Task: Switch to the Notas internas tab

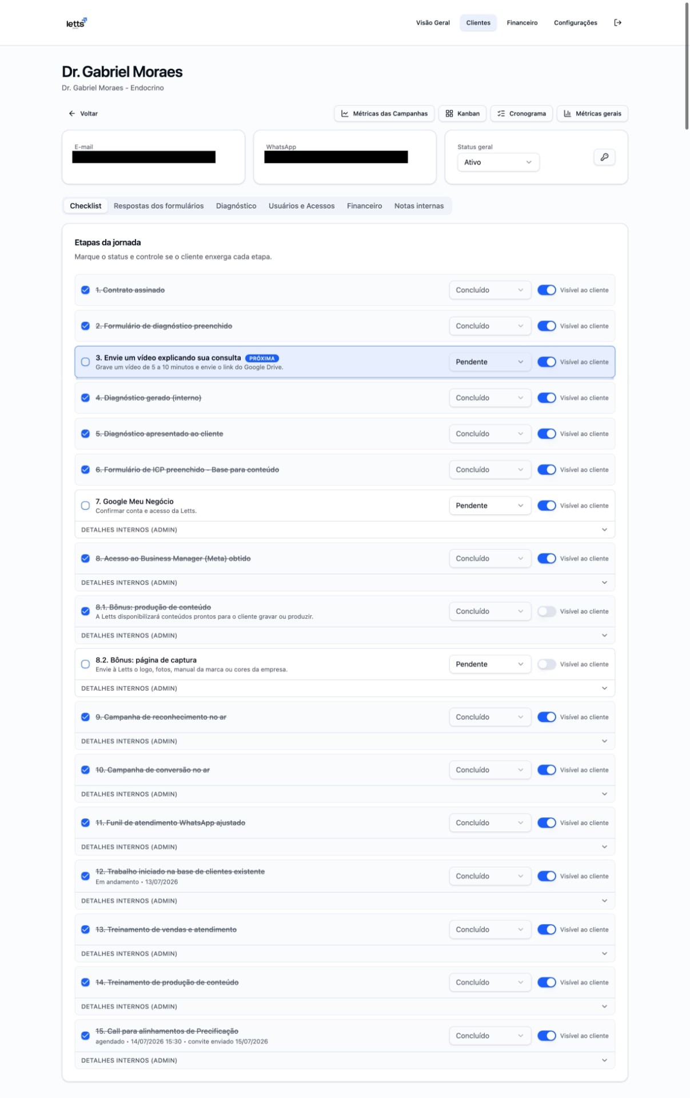Action: pyautogui.click(x=418, y=206)
